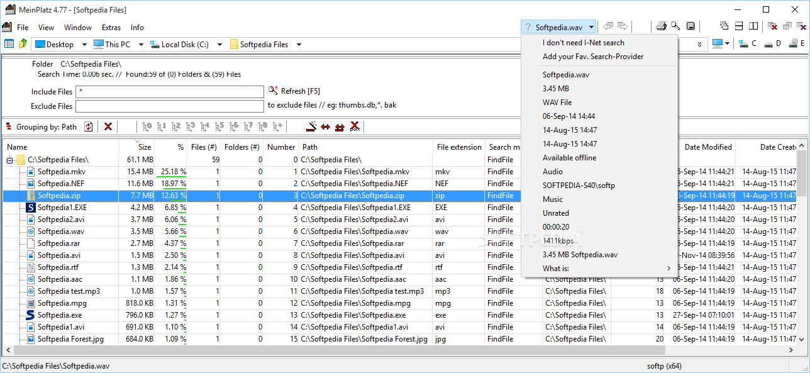Open drive C shortcut
Image resolution: width=810 pixels, height=373 pixels.
pos(748,43)
